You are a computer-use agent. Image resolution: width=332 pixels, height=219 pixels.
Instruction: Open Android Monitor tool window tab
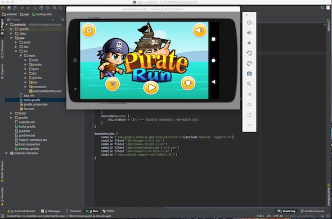pos(21,211)
